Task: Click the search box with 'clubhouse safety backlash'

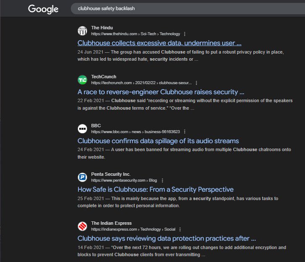Action: tap(185, 8)
